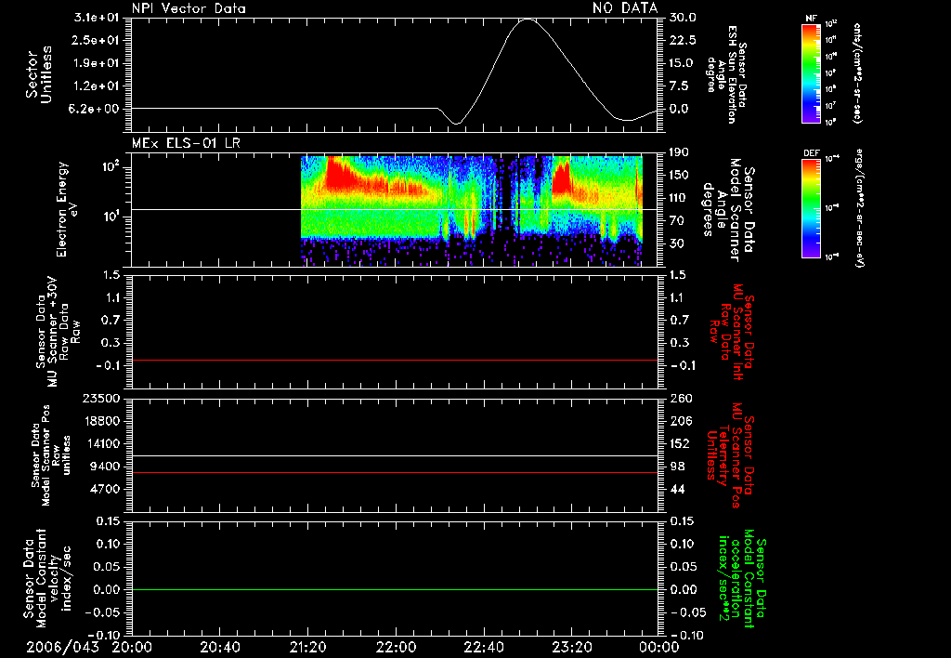
Task: Click the 'ergs/(cm**2-sr-sec-eV)' units label
Action: 859,208
